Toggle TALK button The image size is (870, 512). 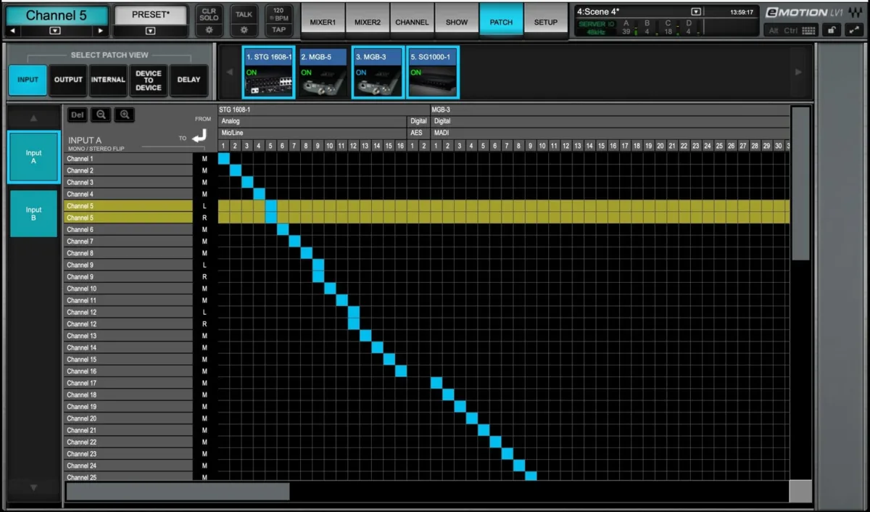click(244, 15)
